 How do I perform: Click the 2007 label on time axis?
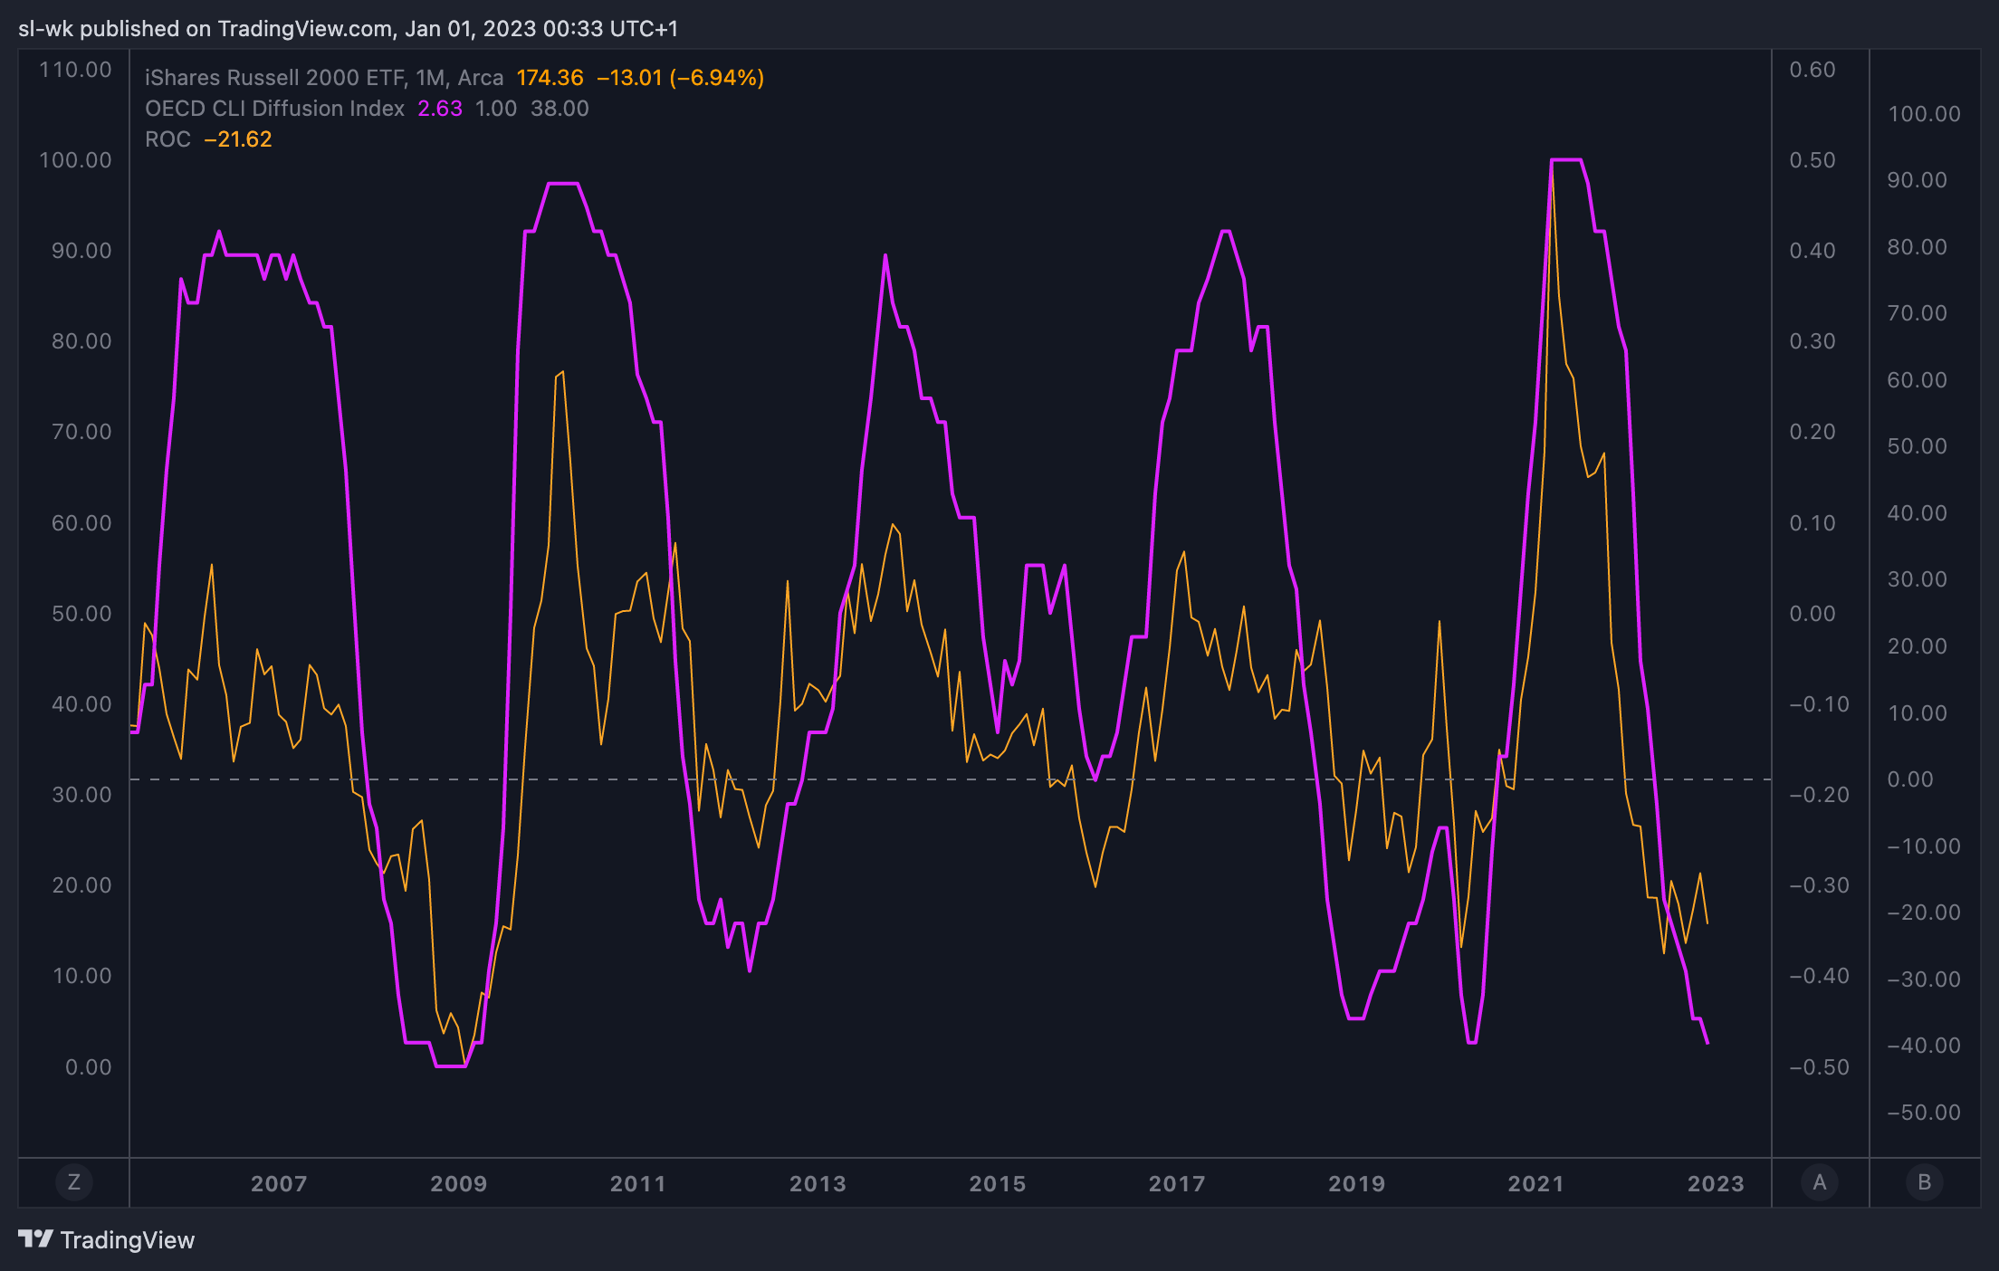279,1183
